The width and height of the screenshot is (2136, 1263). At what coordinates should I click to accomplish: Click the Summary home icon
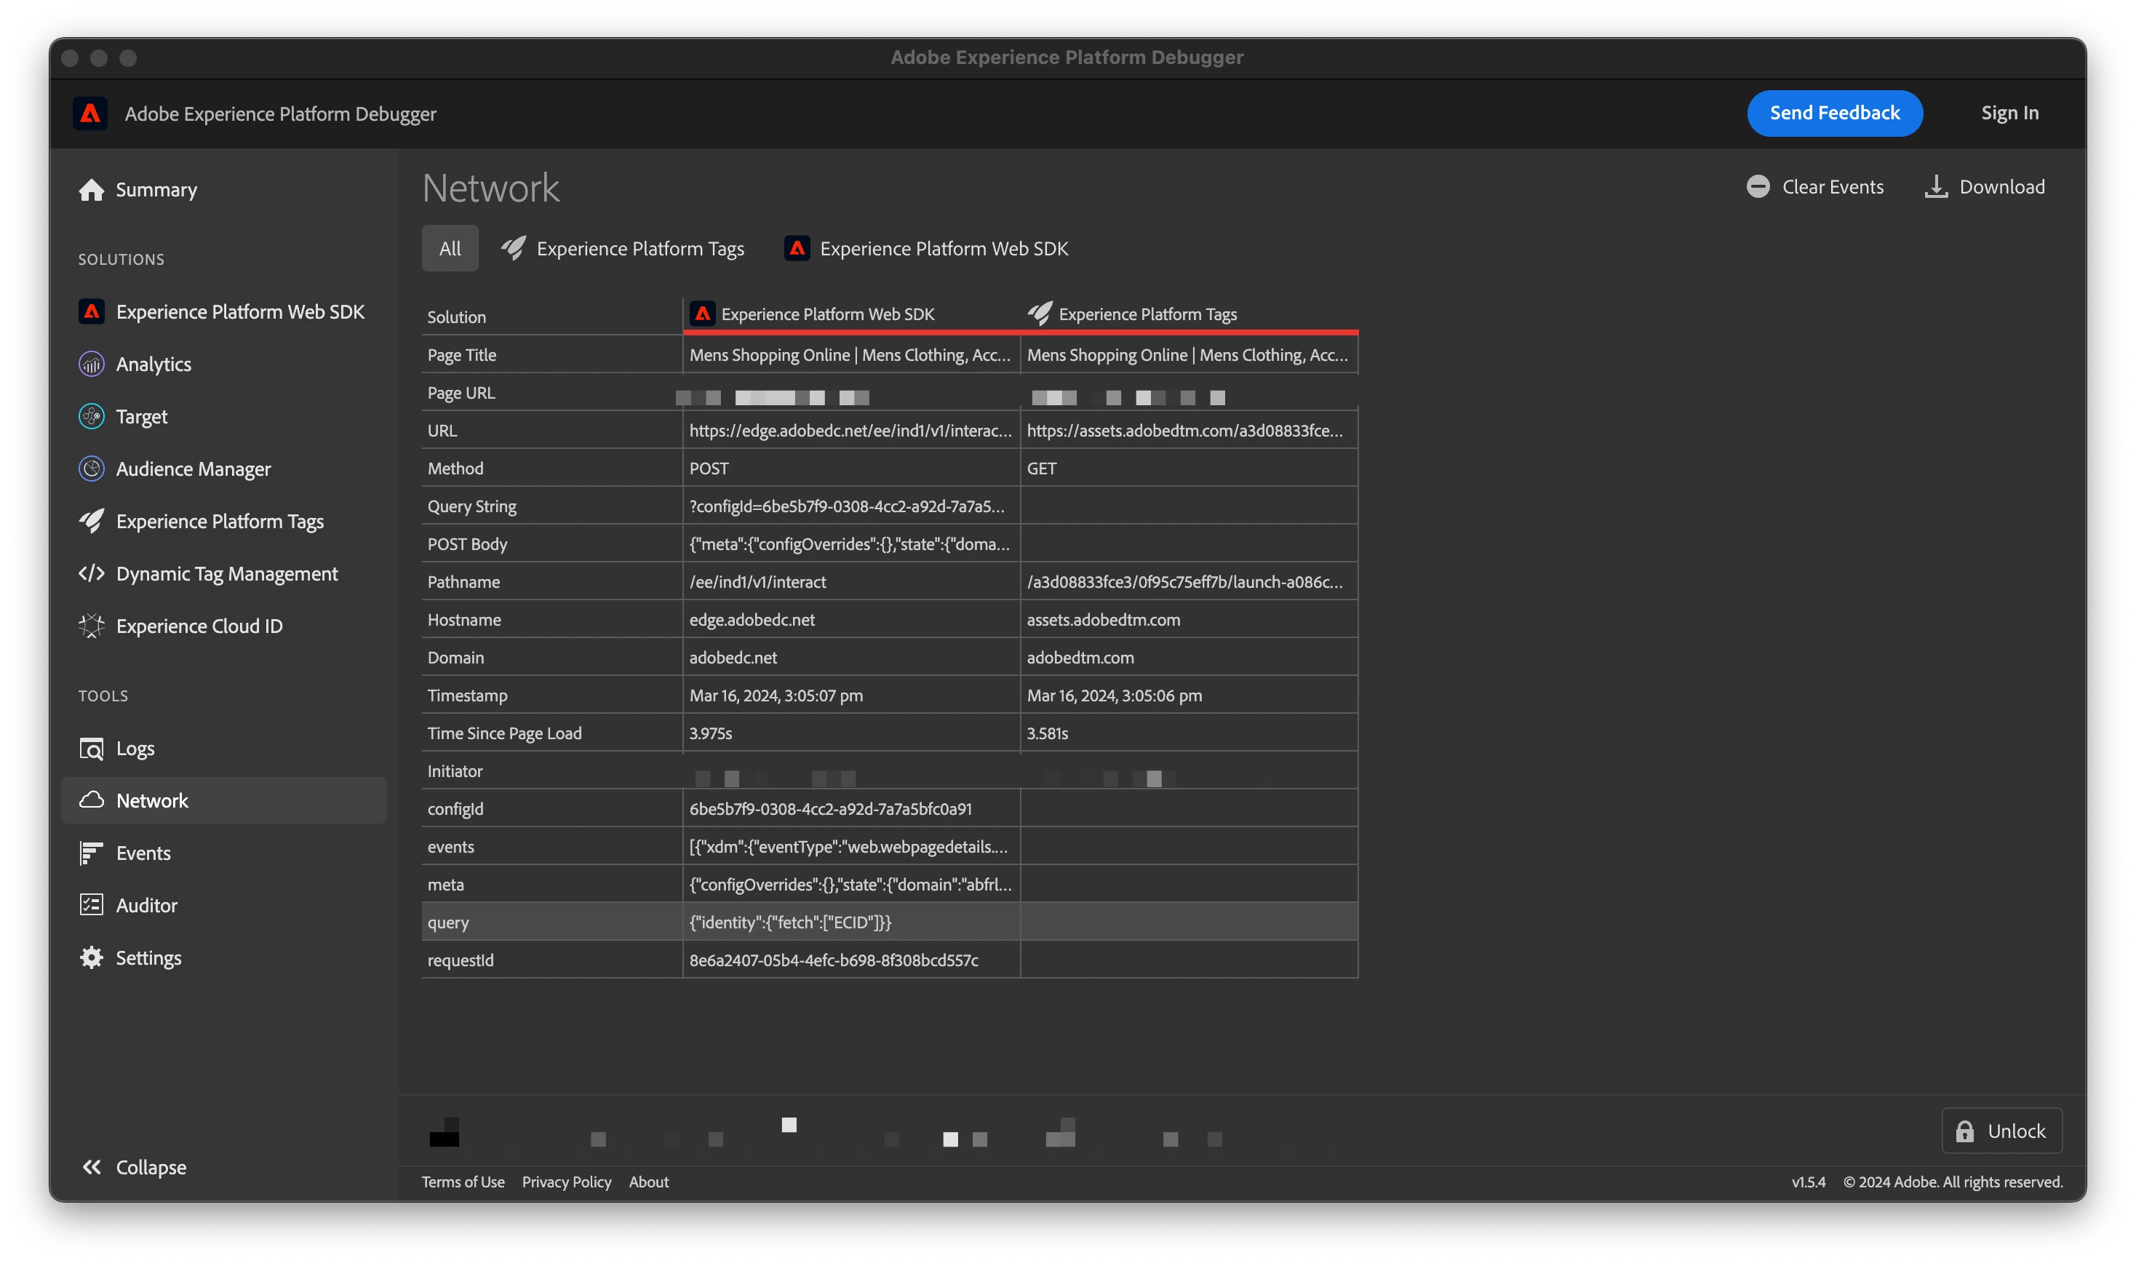click(91, 189)
